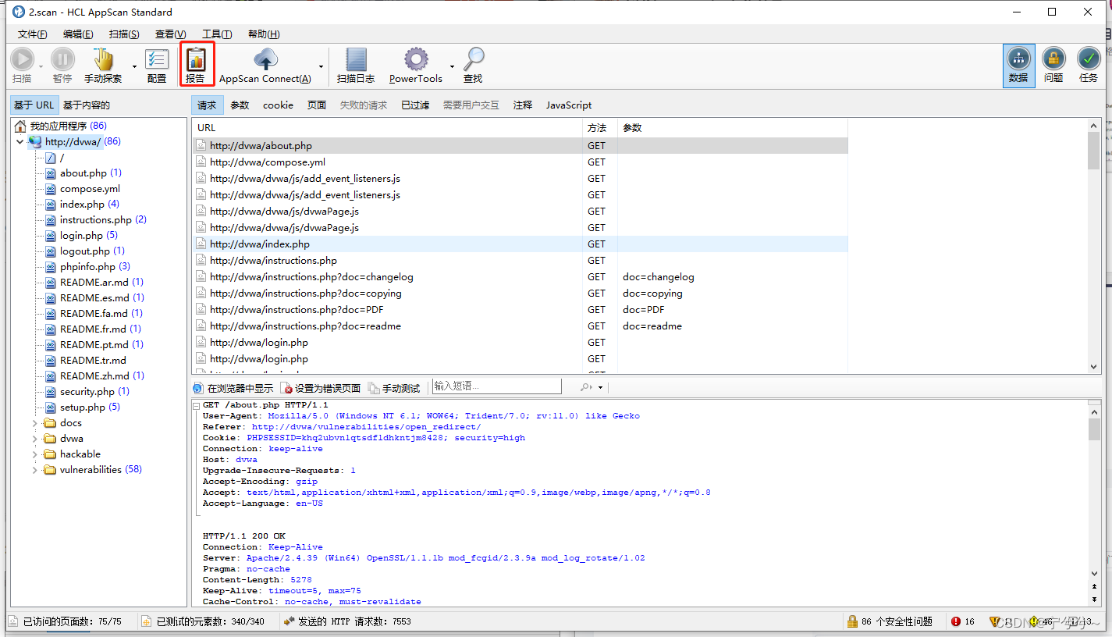Open the 查找 search magnifier
The width and height of the screenshot is (1112, 637).
[473, 66]
